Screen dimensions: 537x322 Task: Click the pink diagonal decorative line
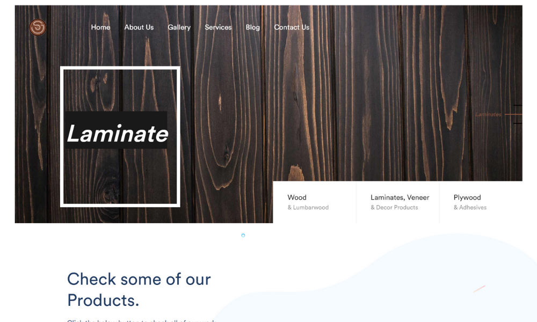tap(479, 289)
